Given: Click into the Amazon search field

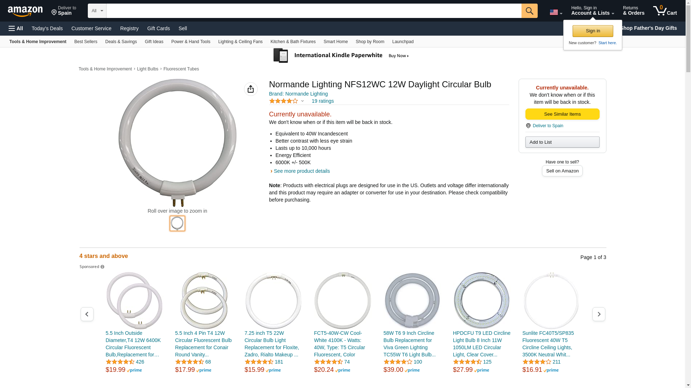Looking at the screenshot, I should [x=313, y=11].
